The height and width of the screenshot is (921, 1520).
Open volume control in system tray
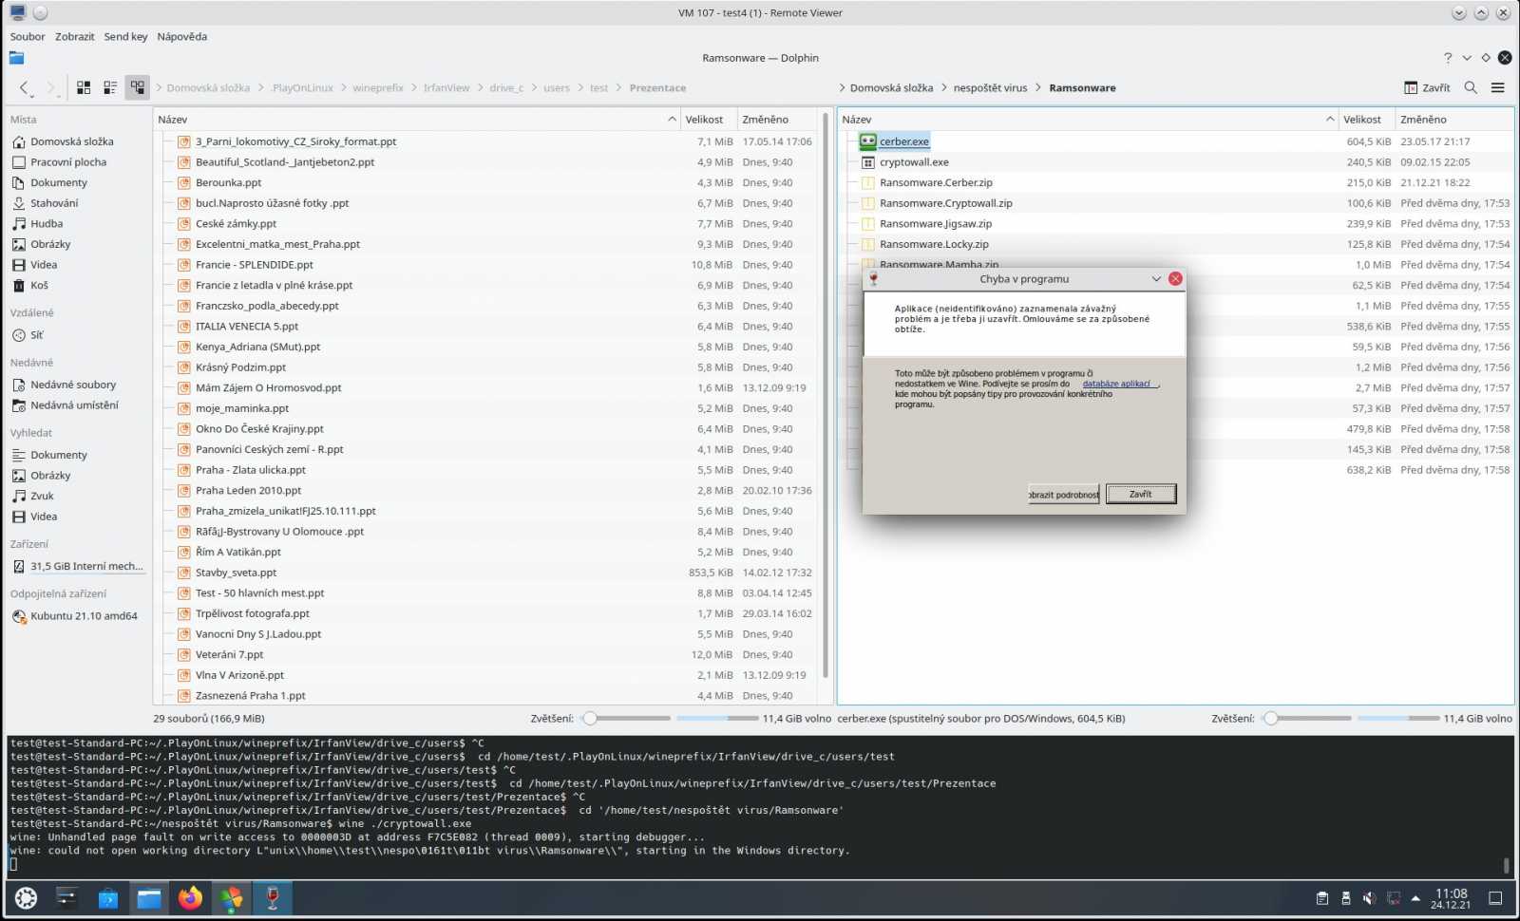[x=1369, y=898]
